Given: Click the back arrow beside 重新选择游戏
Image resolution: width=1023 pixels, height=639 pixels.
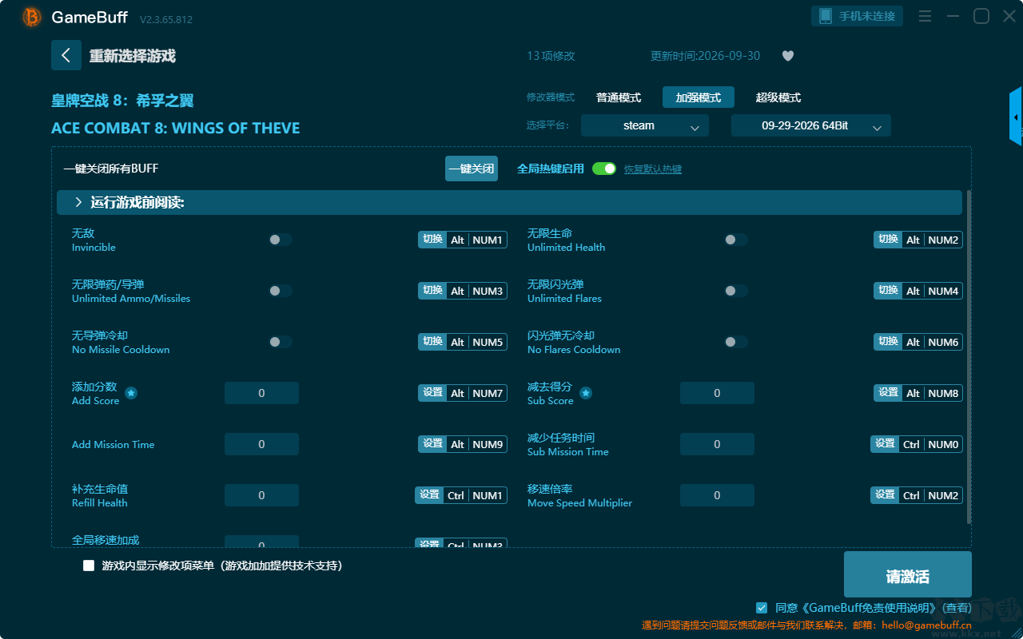Looking at the screenshot, I should (66, 55).
